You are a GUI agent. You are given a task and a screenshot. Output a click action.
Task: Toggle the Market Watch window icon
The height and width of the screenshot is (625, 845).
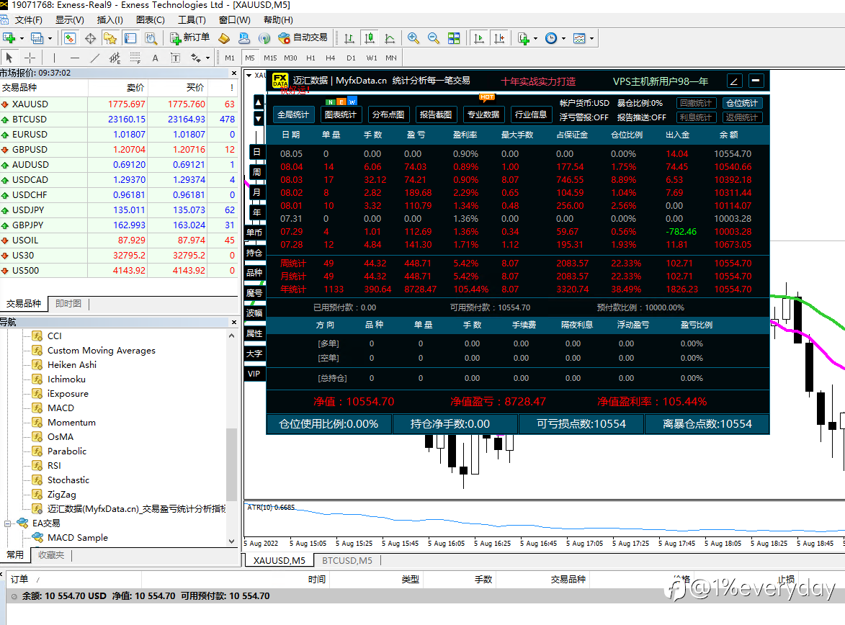(x=70, y=38)
